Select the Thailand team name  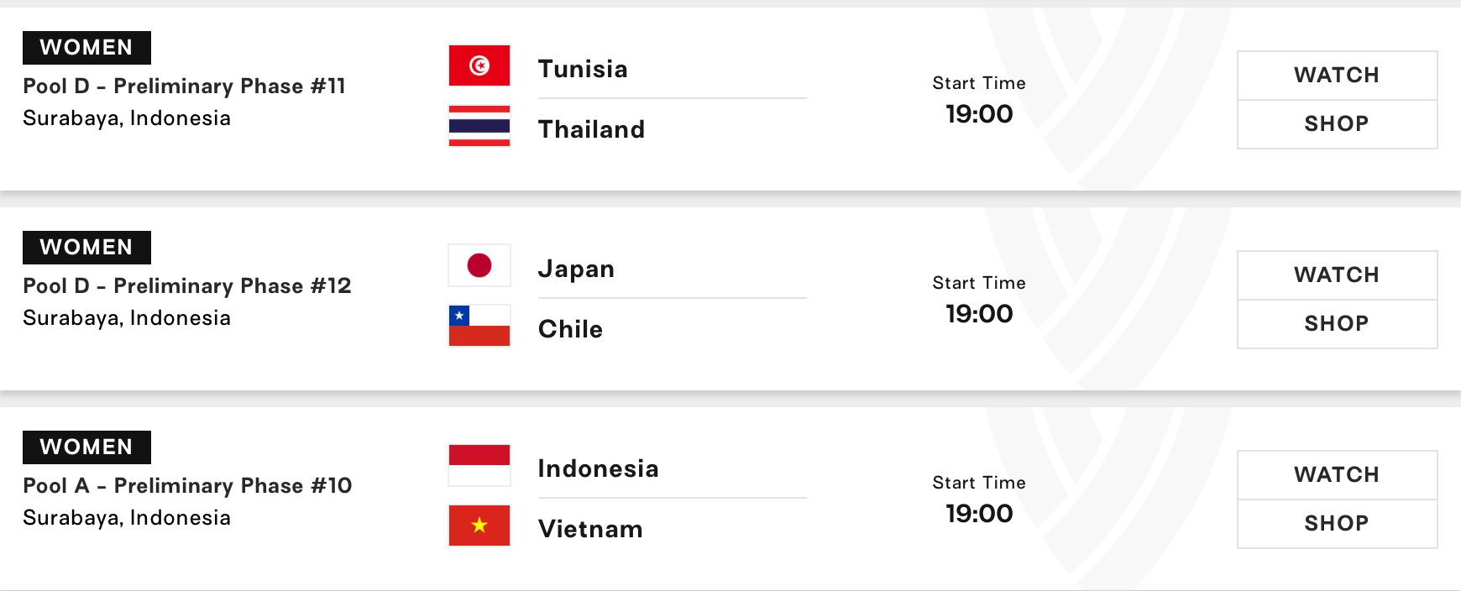click(x=591, y=129)
